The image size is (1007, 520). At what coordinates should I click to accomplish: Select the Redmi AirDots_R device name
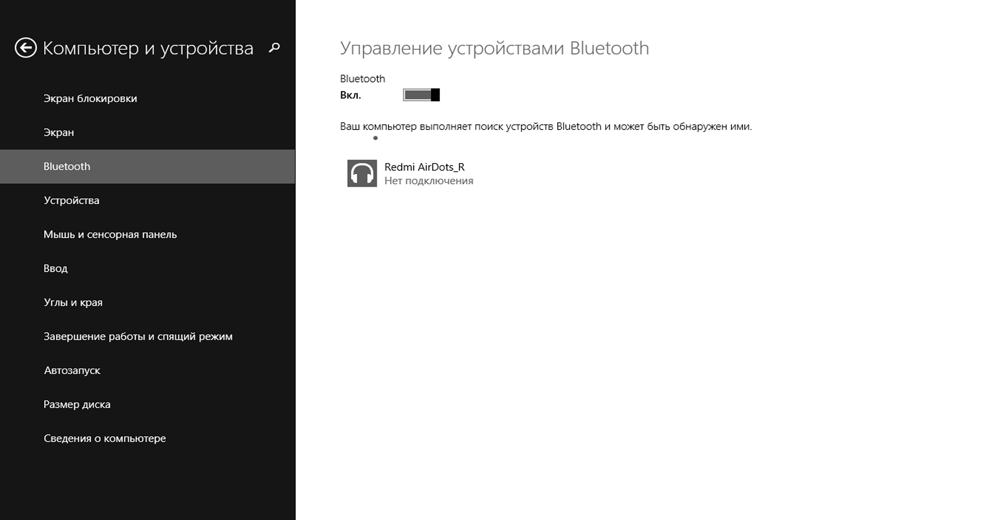click(424, 167)
